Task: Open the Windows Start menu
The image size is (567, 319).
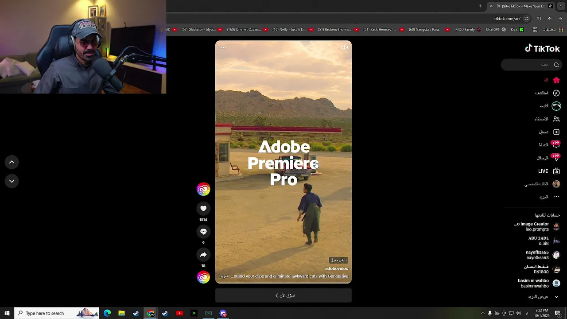Action: (x=7, y=313)
